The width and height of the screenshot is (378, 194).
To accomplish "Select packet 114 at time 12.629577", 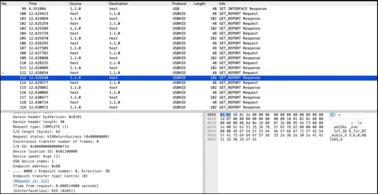I will click(189, 83).
